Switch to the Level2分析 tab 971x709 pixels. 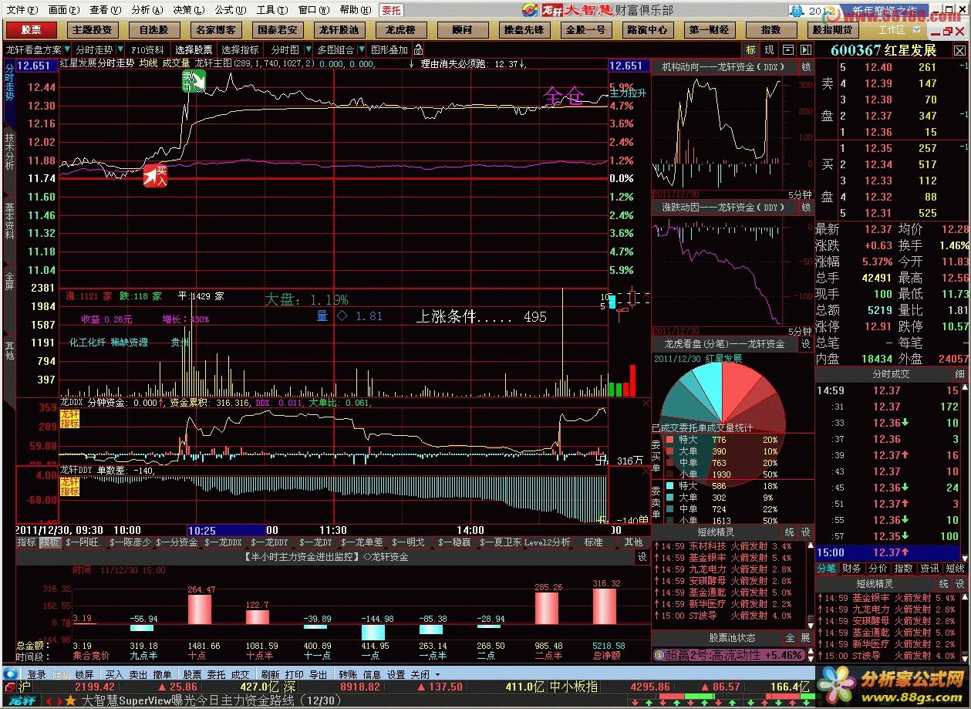click(x=547, y=542)
